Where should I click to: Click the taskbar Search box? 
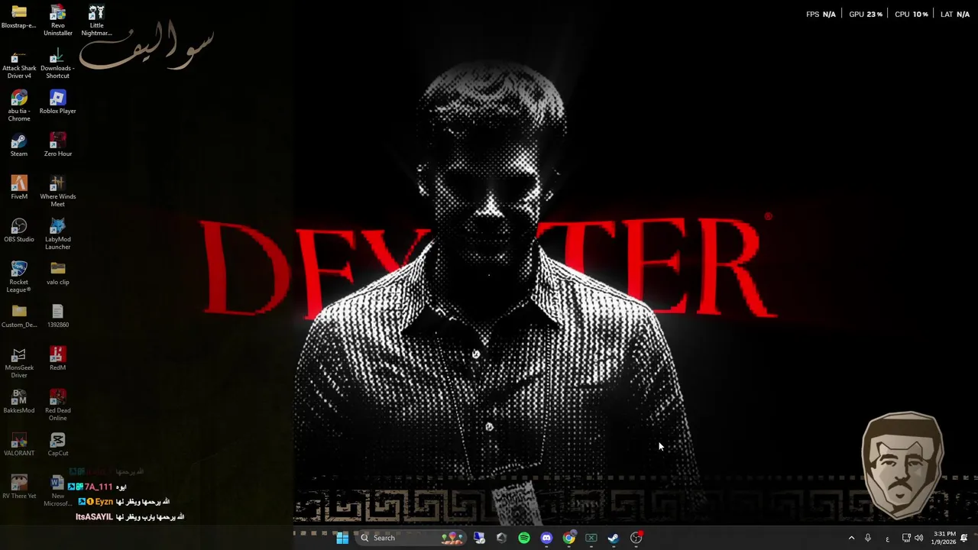[x=412, y=538]
